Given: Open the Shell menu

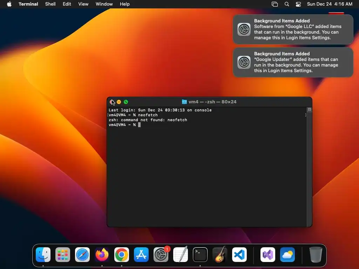Looking at the screenshot, I should click(50, 4).
